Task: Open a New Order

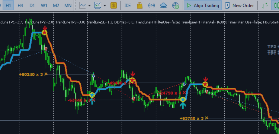Action: click(x=240, y=6)
